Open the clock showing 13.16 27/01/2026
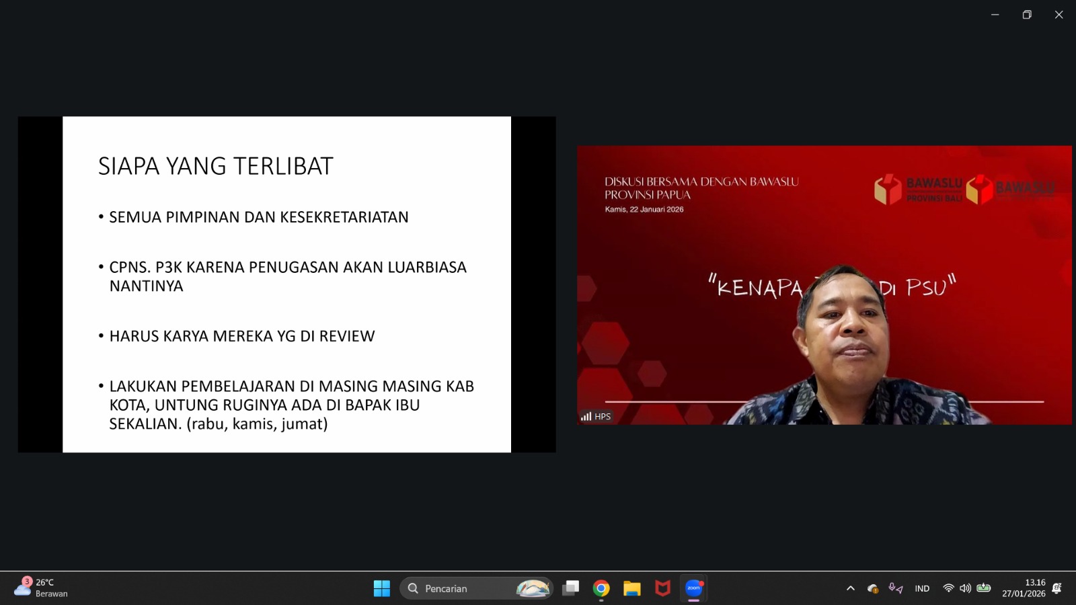 click(x=1024, y=588)
